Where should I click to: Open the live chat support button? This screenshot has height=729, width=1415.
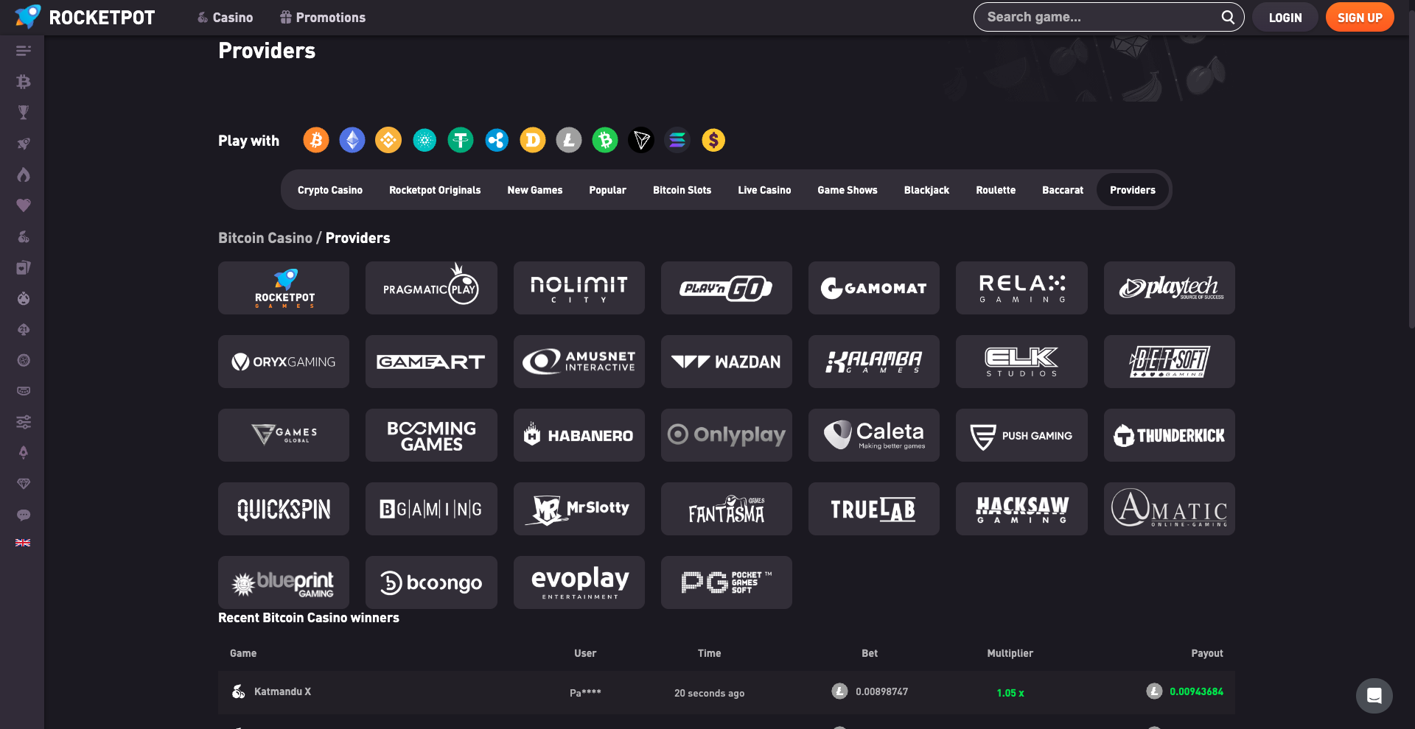[x=1374, y=696]
